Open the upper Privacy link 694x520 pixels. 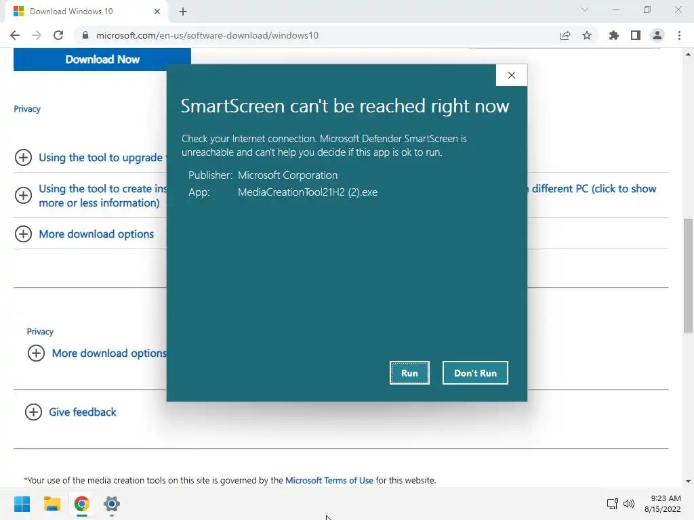click(27, 109)
